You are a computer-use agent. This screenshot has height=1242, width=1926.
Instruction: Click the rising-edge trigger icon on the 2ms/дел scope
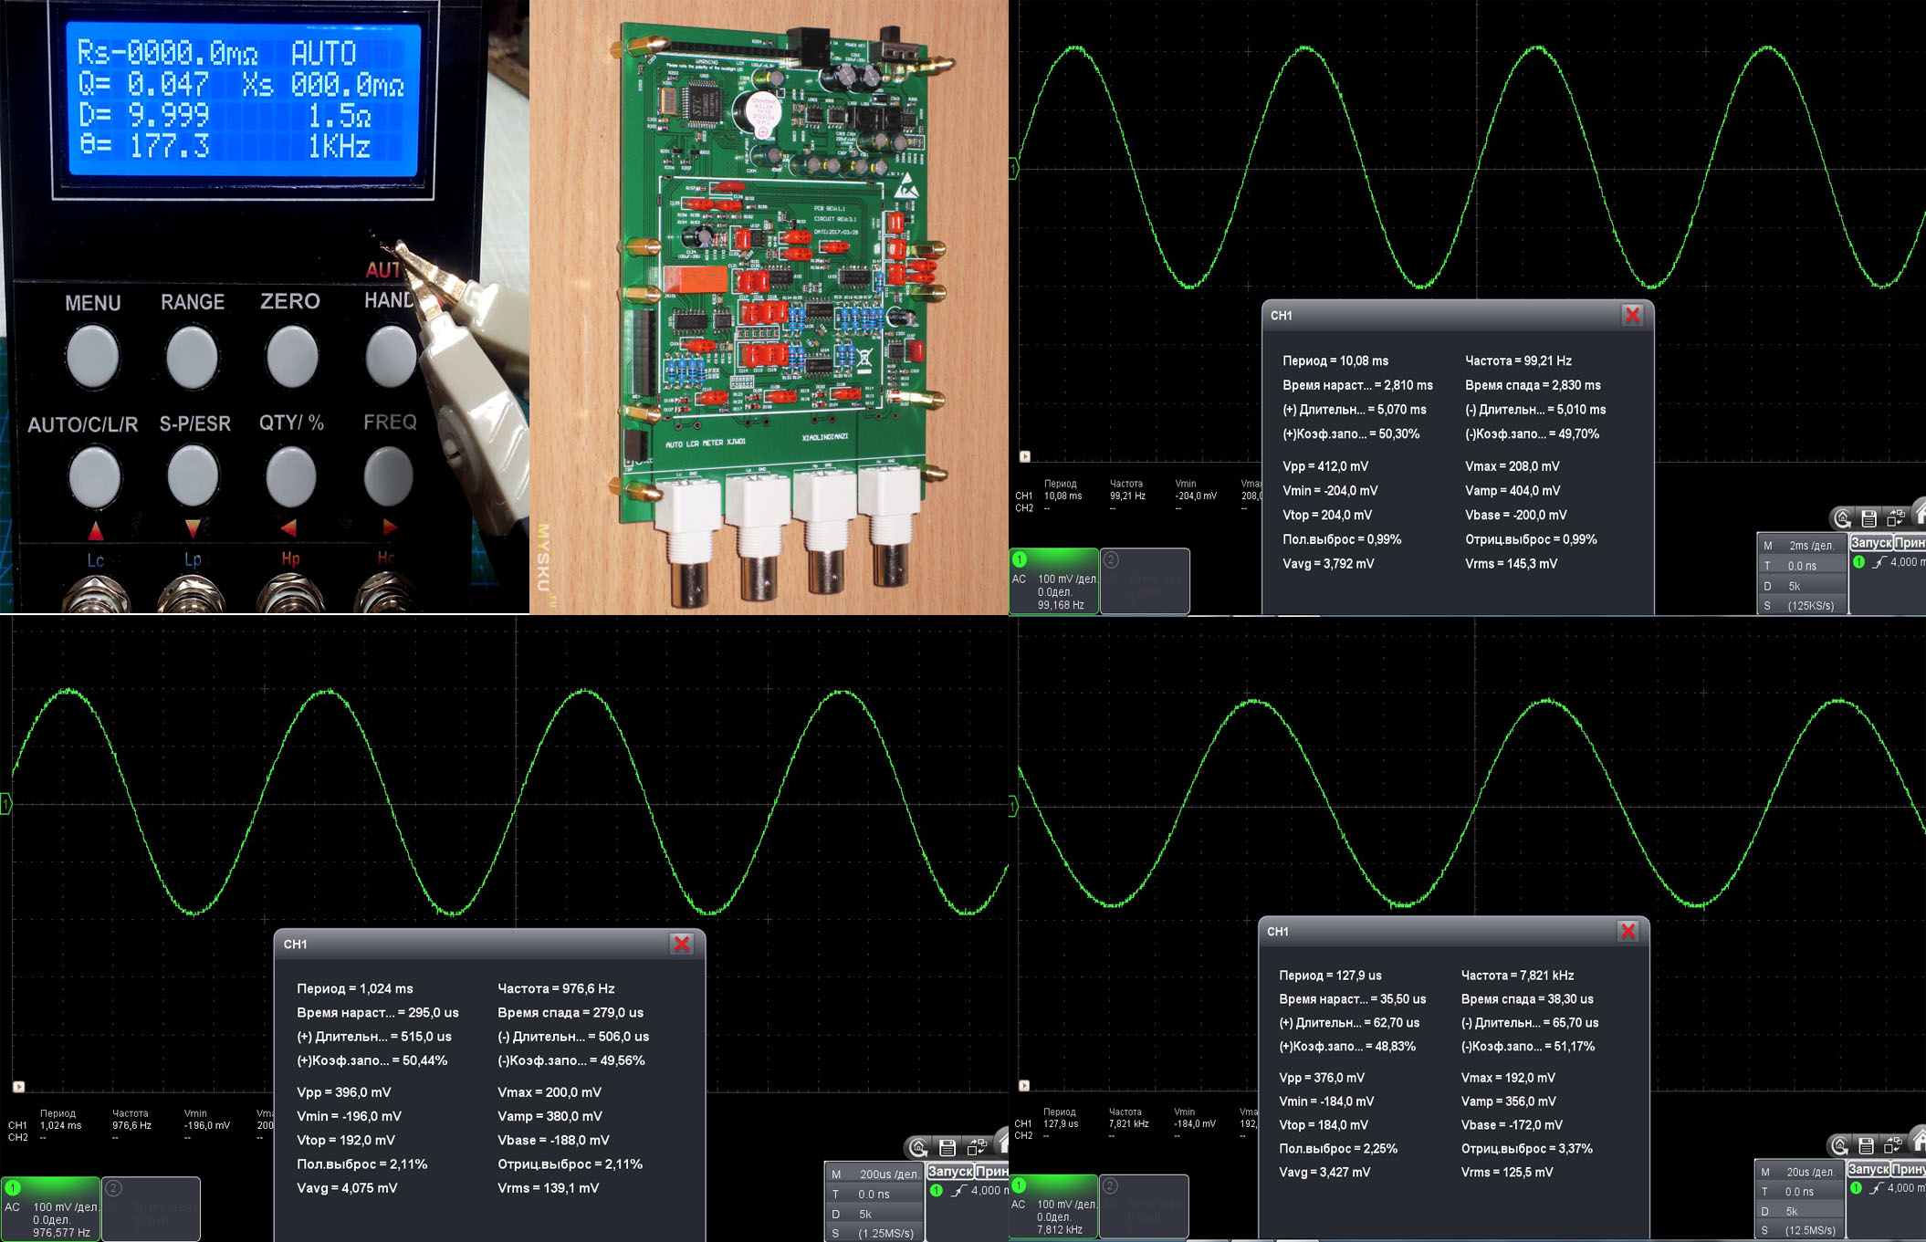pos(1878,562)
